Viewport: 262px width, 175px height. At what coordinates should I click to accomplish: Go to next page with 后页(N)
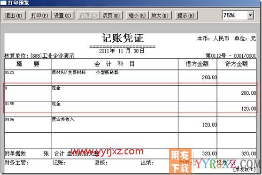[x=111, y=15]
